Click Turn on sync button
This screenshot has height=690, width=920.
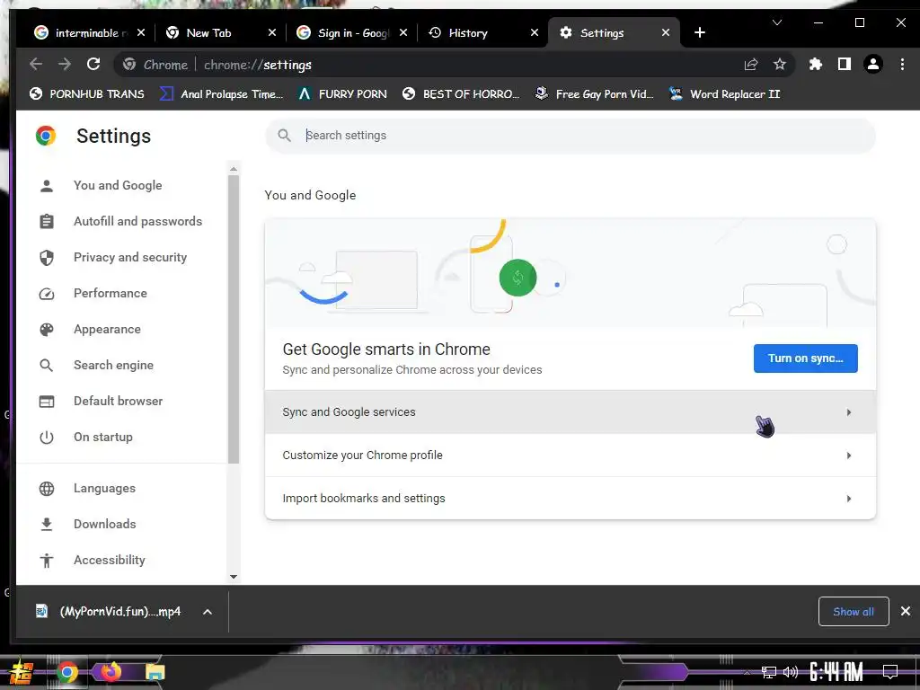point(805,358)
